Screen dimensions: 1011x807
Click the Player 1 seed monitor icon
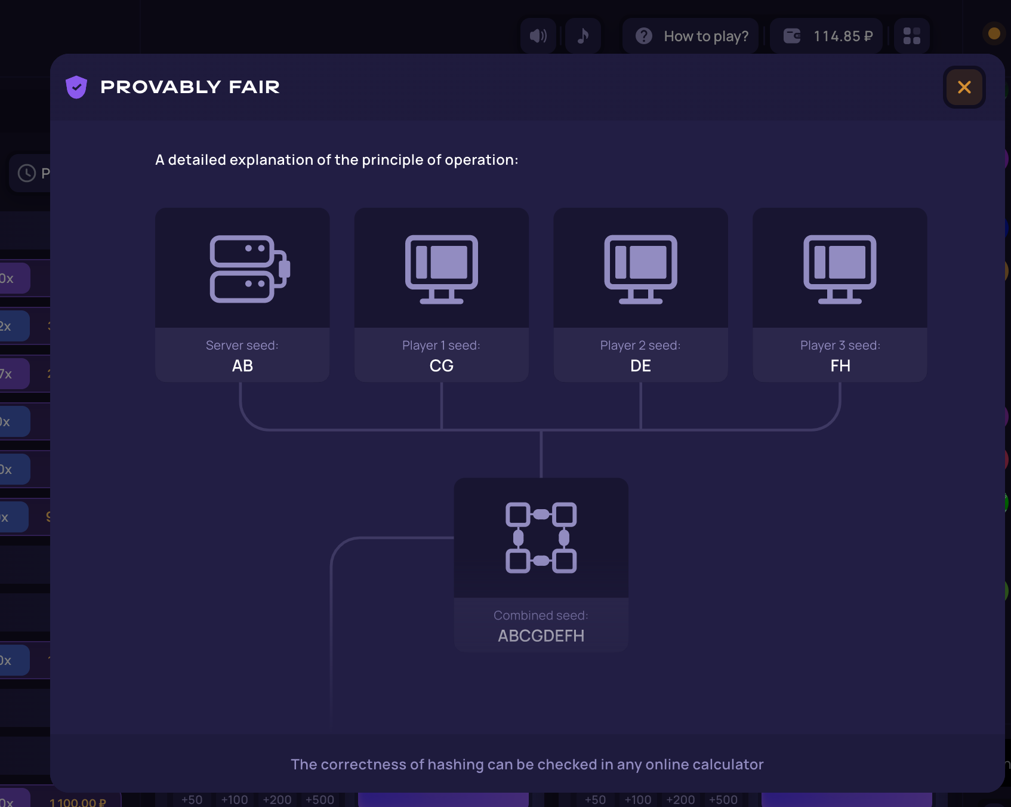coord(442,269)
